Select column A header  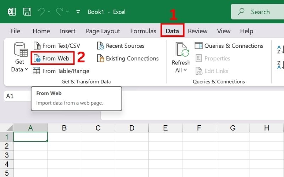(x=31, y=128)
